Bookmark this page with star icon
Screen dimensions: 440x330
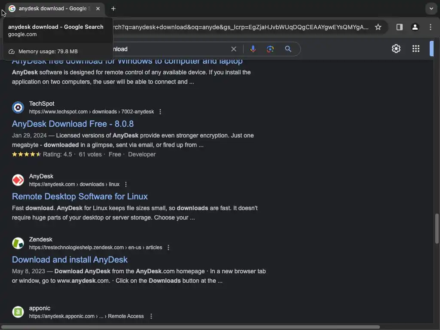tap(378, 27)
